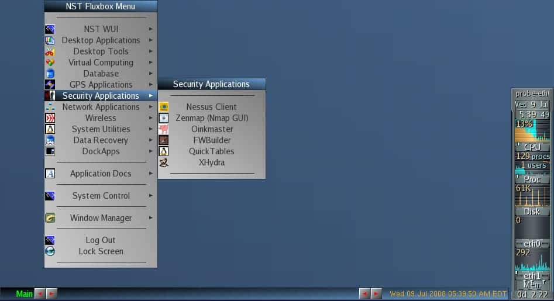554x301 pixels.
Task: Expand the Virtual Computing submenu arrow
Action: pos(151,63)
